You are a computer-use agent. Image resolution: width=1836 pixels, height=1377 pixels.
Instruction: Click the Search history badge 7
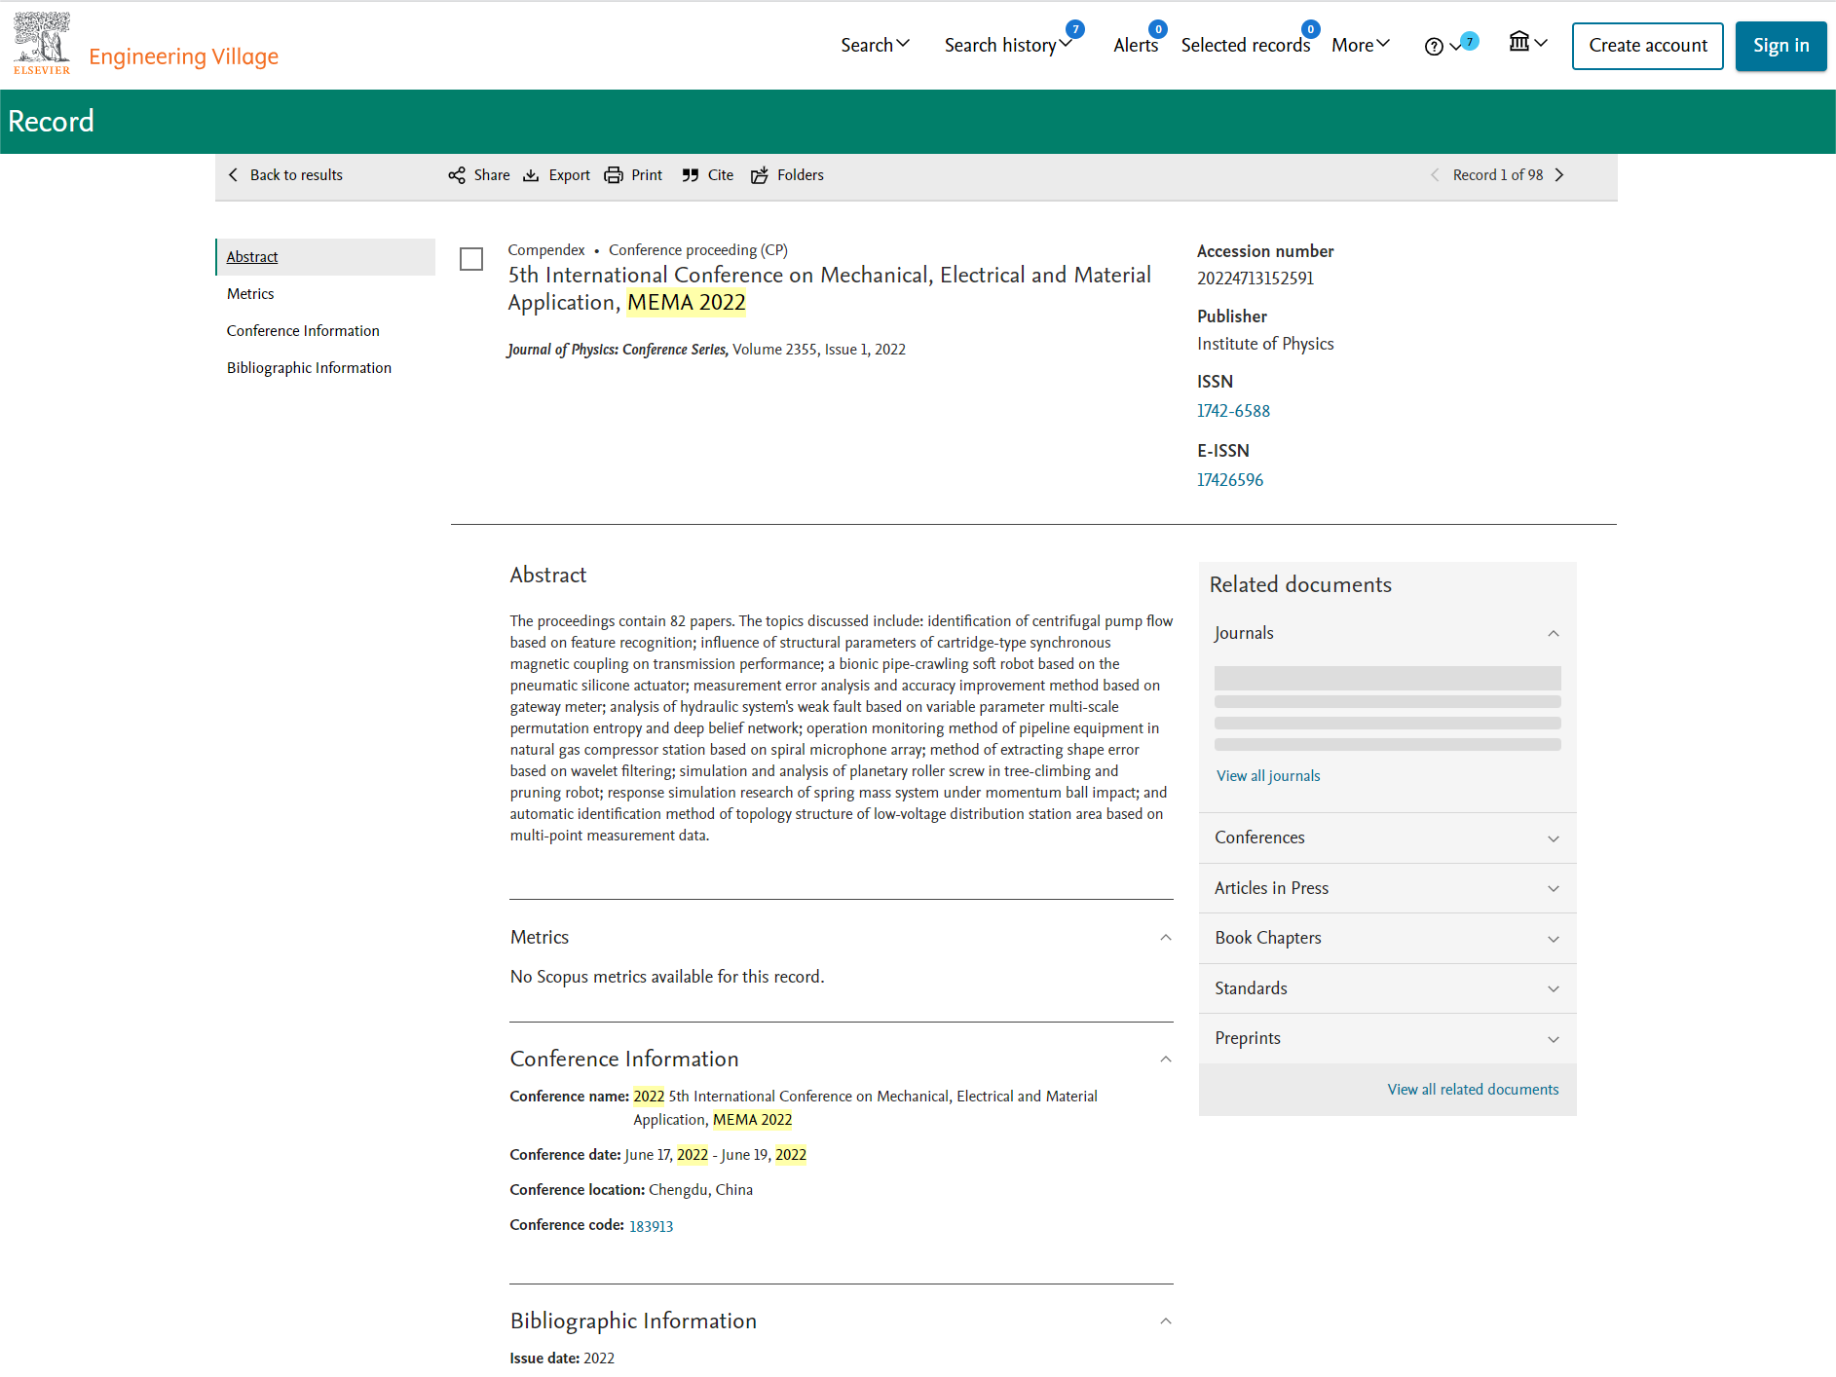(1075, 29)
